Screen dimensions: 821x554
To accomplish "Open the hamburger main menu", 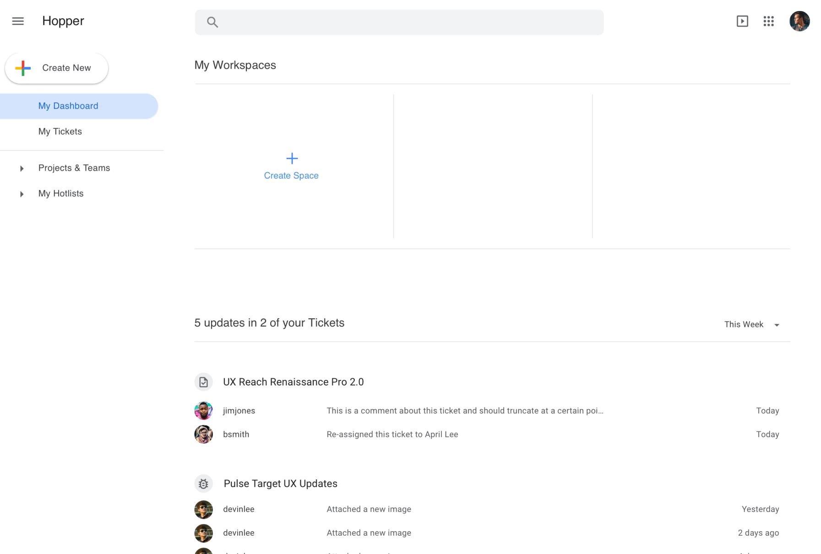I will (18, 21).
